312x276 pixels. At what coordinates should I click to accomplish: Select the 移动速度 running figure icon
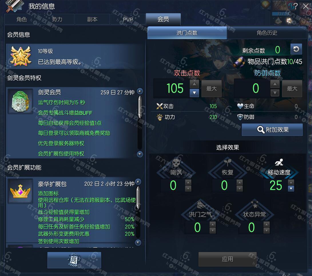[x=279, y=162]
